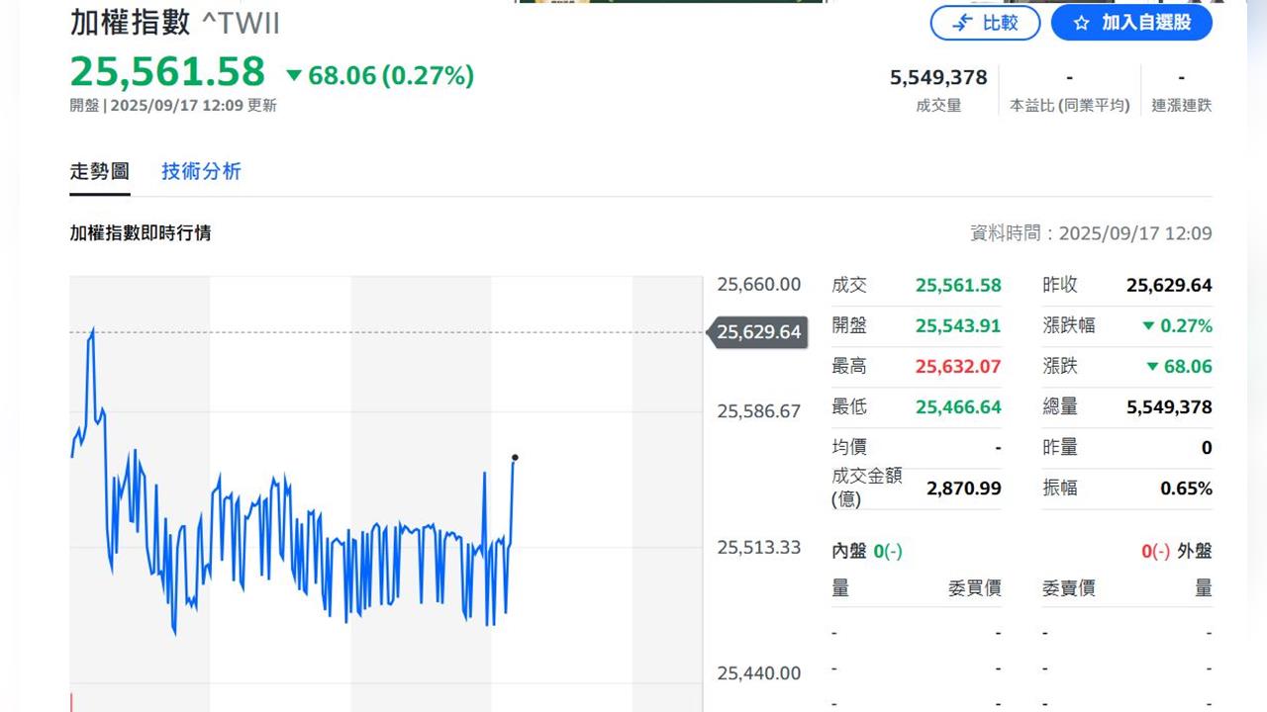Click the 加權指數即時行情 chart heading
Image resolution: width=1267 pixels, height=712 pixels.
[x=140, y=232]
